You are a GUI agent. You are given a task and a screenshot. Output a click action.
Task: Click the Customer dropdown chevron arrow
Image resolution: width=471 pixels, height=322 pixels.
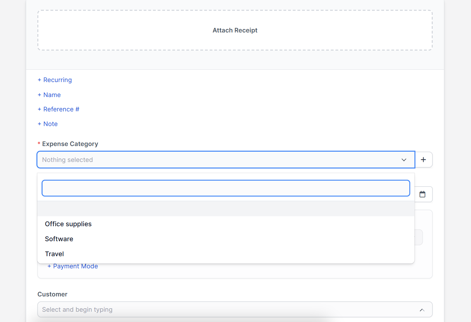click(x=422, y=310)
